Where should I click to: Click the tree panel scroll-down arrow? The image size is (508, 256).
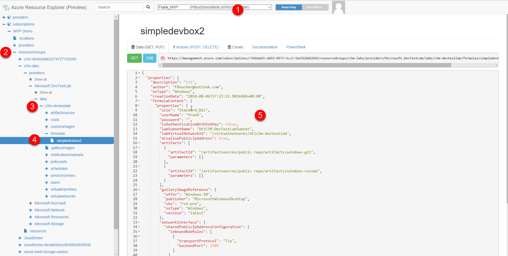(x=116, y=254)
